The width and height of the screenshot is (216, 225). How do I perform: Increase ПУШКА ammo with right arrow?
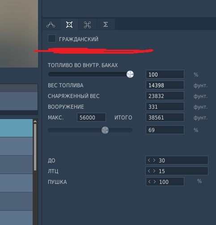[x=155, y=182]
